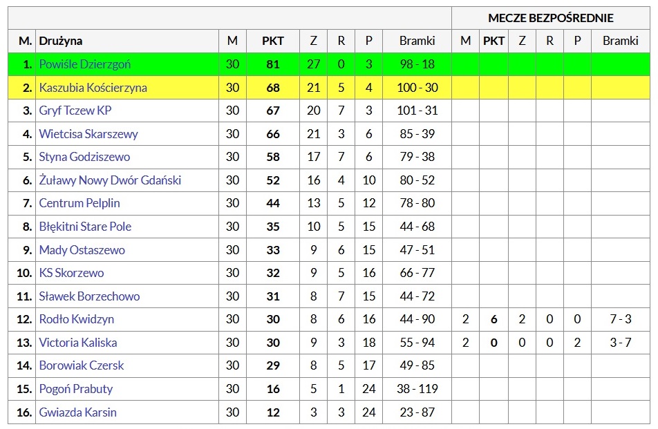
Task: Select the Gwiazda Karsin link
Action: pos(77,412)
